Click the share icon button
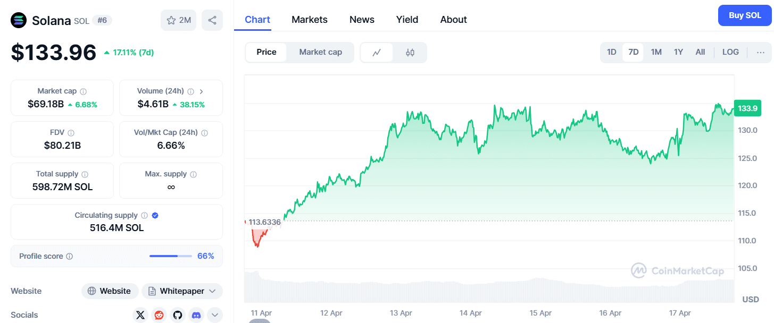The image size is (774, 323). coord(212,20)
